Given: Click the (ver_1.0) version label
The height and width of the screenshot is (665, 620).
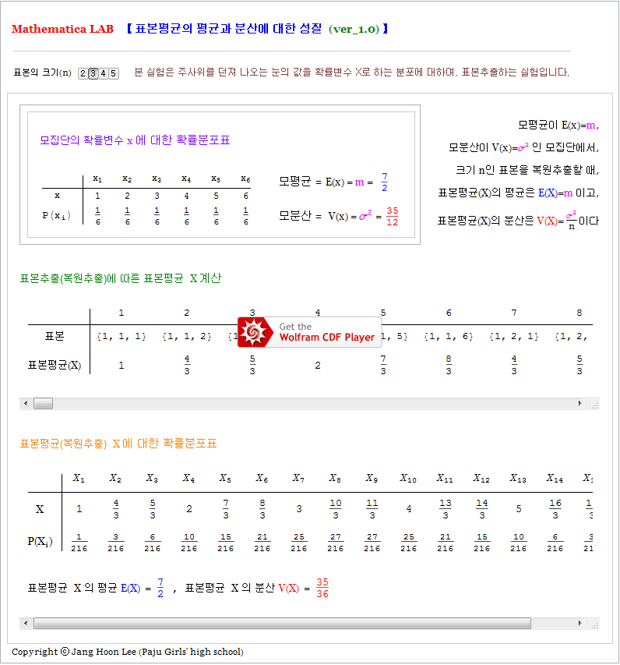Looking at the screenshot, I should click(x=354, y=29).
